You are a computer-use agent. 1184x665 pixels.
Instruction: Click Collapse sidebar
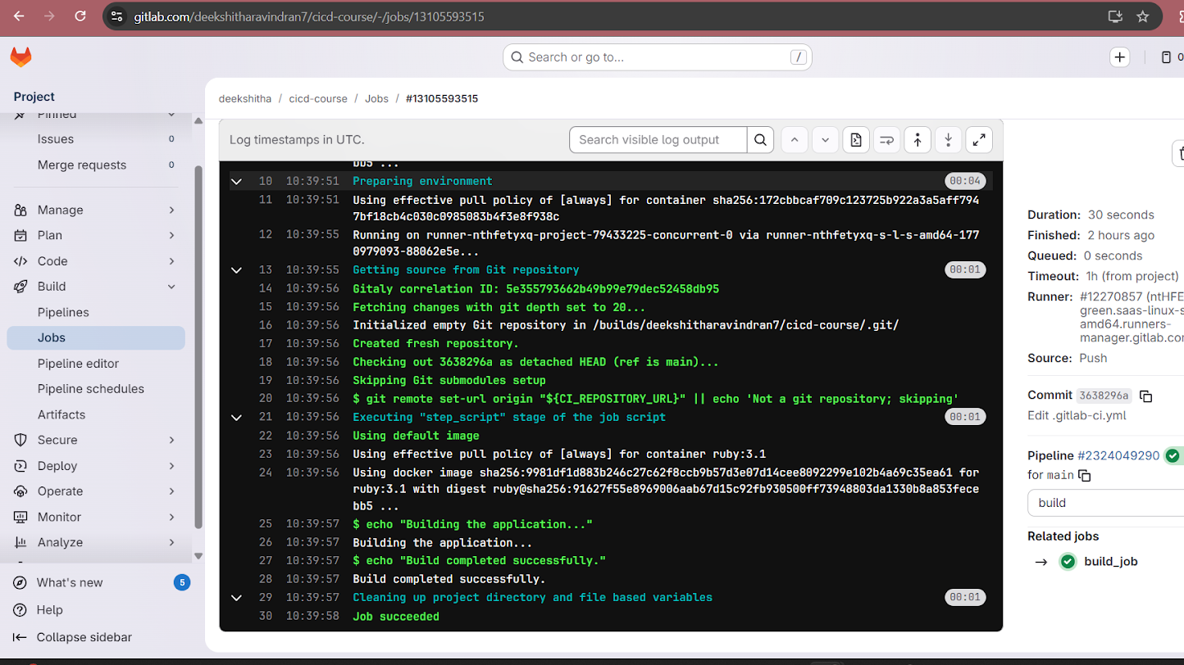(x=84, y=637)
